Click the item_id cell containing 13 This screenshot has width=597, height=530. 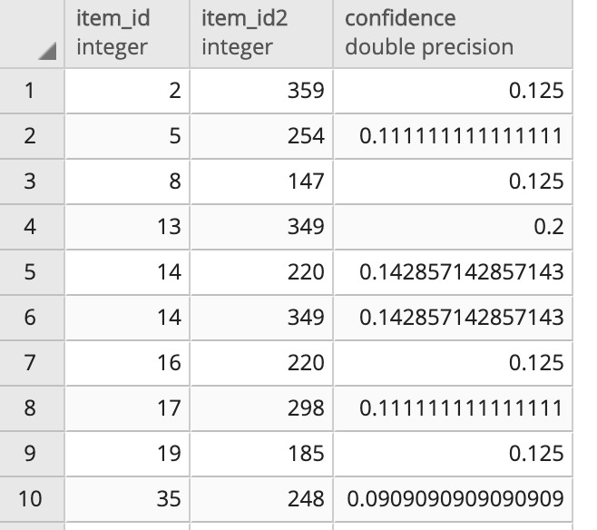[x=127, y=227]
